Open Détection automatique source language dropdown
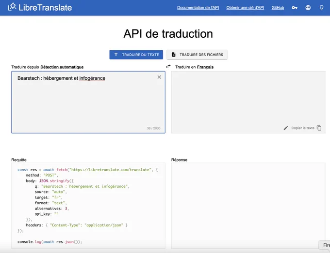Screen dimensions: 330x253 pyautogui.click(x=62, y=67)
